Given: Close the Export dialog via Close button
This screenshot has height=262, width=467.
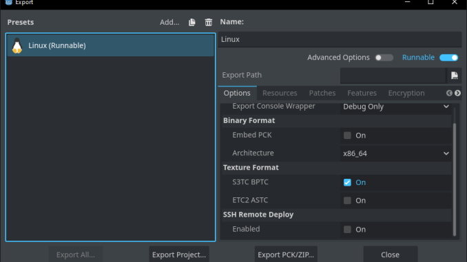Looking at the screenshot, I should click(390, 254).
